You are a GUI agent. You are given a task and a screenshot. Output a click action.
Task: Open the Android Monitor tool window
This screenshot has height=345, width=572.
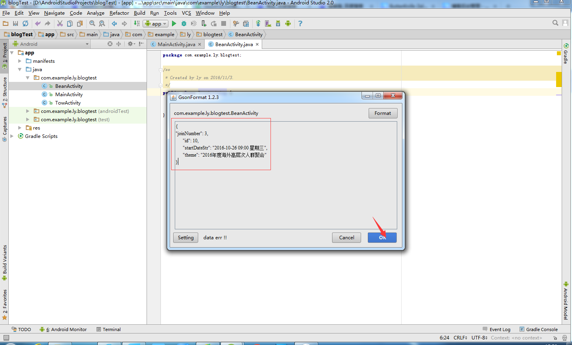click(x=63, y=329)
